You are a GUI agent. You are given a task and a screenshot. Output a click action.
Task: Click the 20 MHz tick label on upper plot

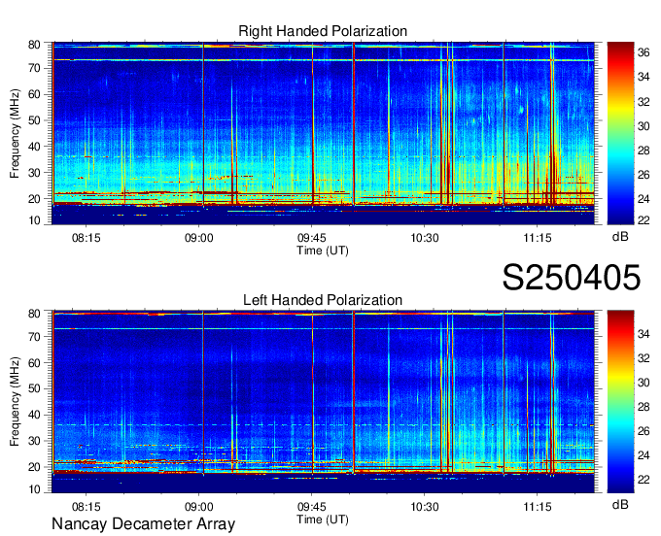(34, 199)
